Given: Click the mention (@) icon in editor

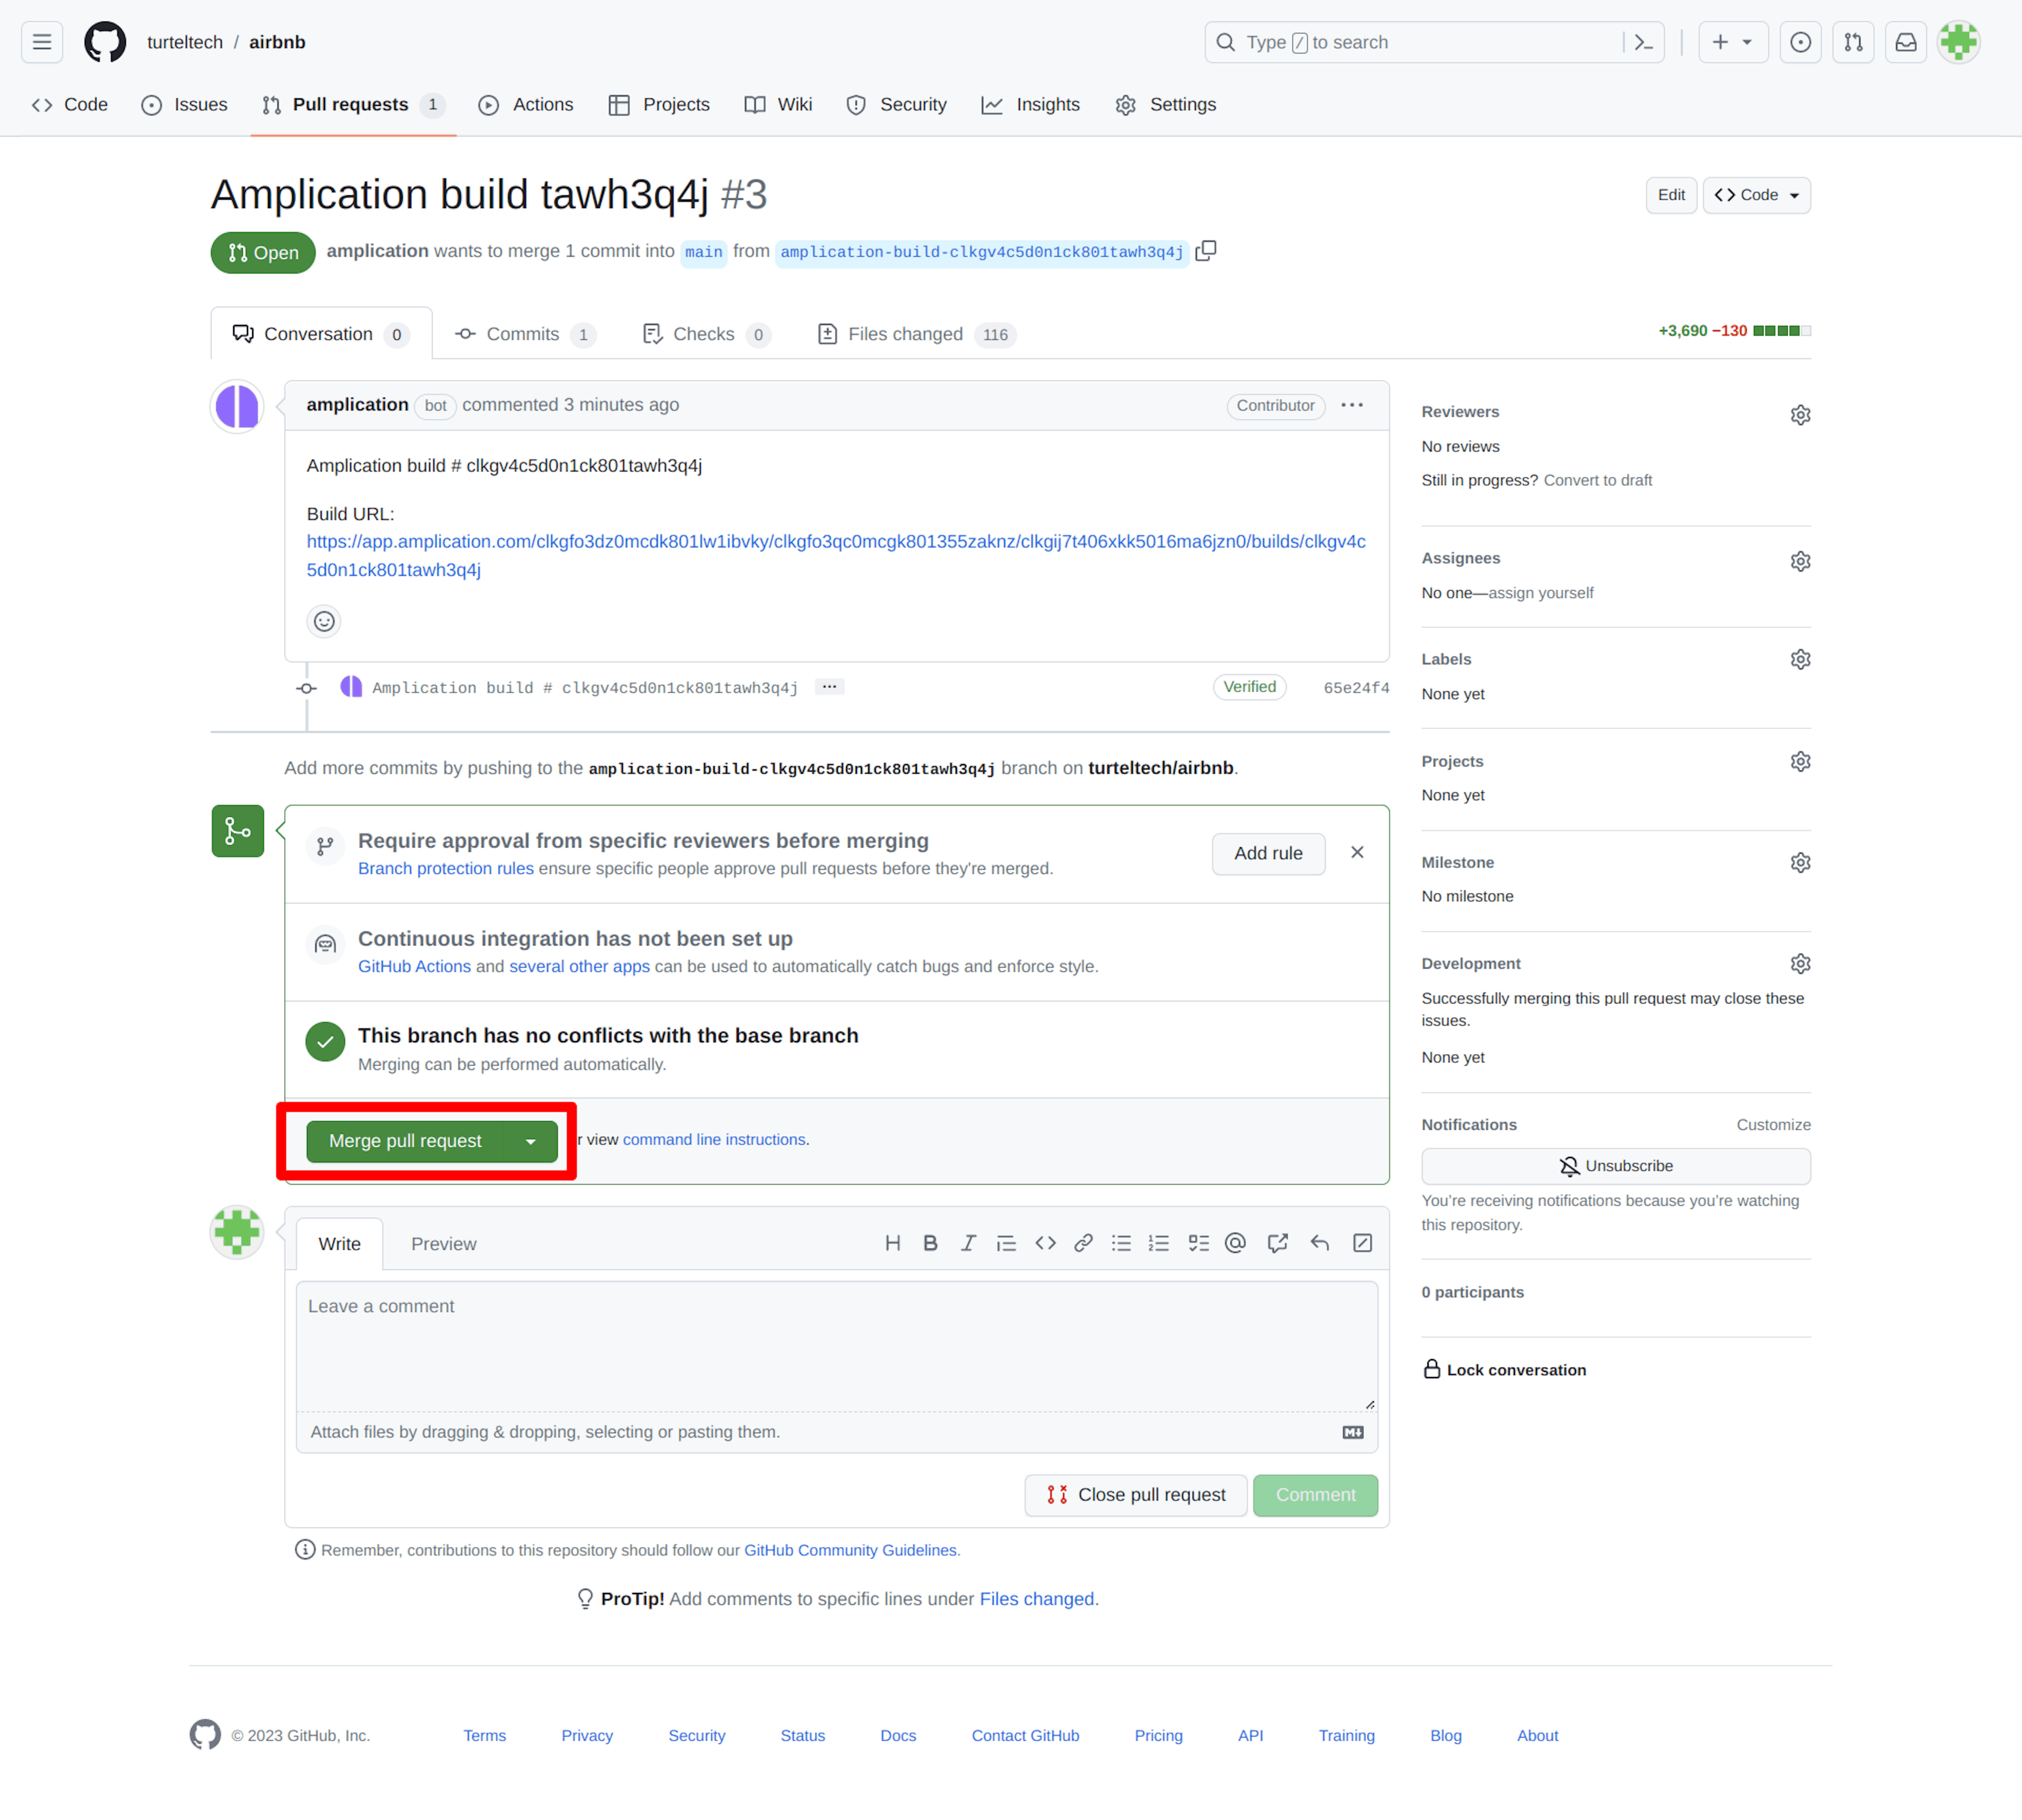Looking at the screenshot, I should (1235, 1243).
